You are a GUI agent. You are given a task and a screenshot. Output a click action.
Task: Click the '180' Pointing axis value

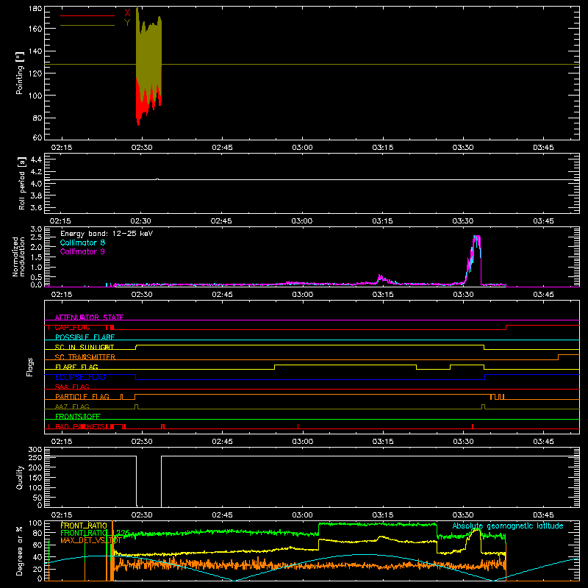[x=35, y=9]
